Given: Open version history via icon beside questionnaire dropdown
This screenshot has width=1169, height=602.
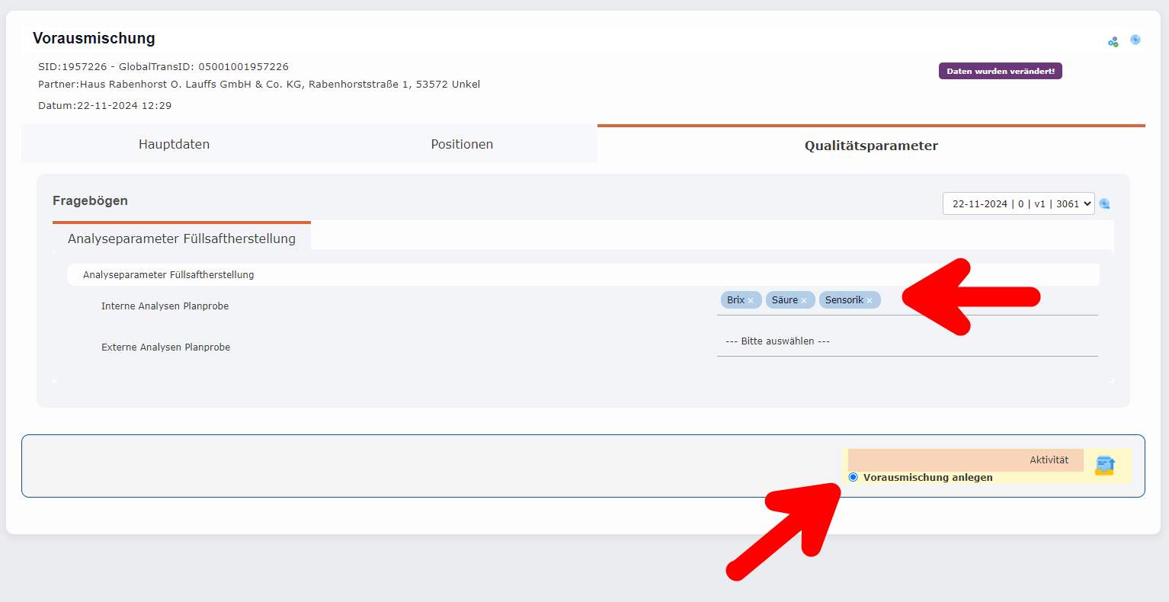Looking at the screenshot, I should [x=1104, y=203].
